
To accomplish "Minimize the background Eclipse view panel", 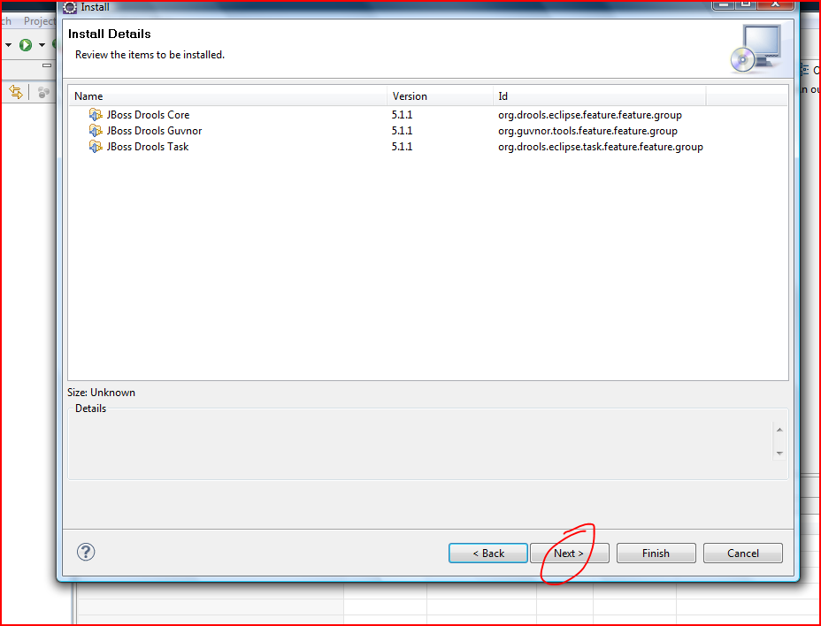I will [x=47, y=65].
